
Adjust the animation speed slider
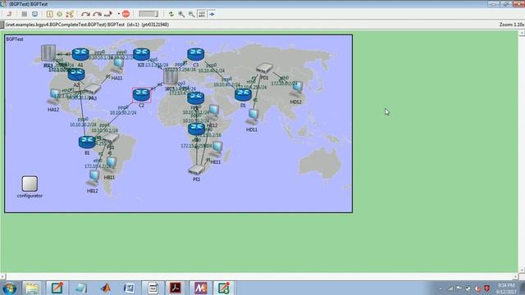pyautogui.click(x=148, y=14)
